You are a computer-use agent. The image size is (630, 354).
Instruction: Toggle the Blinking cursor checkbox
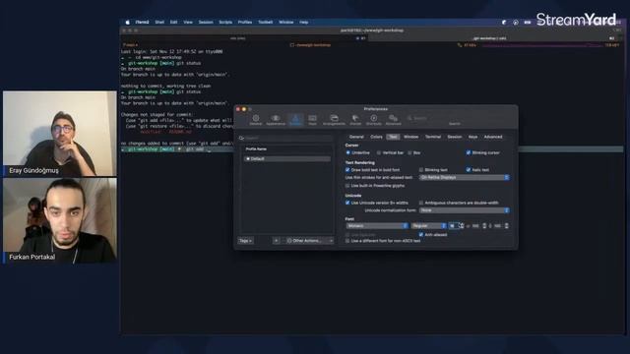(469, 153)
